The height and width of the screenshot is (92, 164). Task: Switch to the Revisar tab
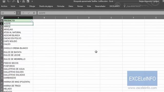pyautogui.click(x=80, y=6)
